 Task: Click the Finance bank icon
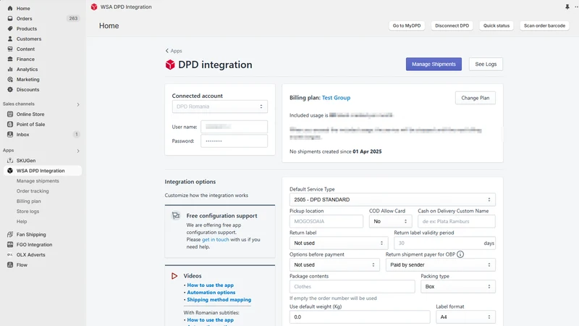10,59
